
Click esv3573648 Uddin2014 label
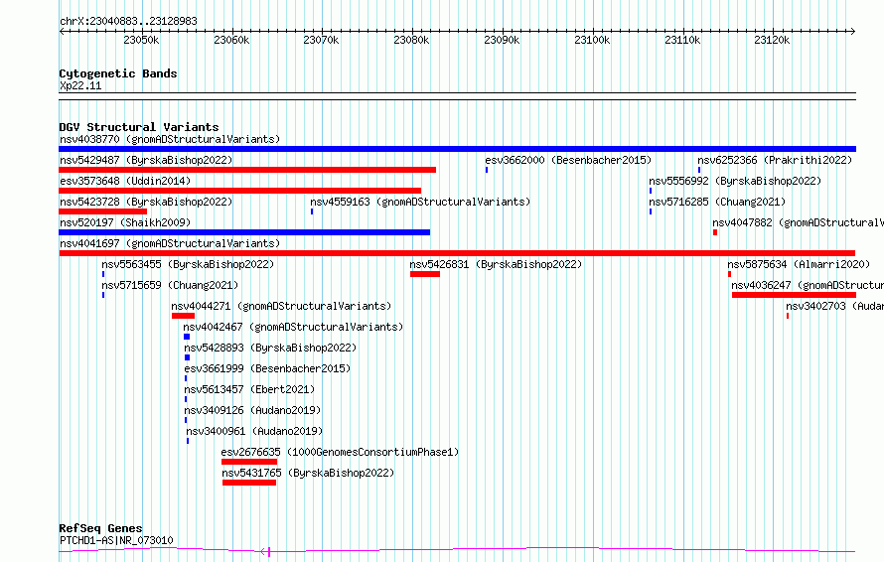tap(125, 181)
